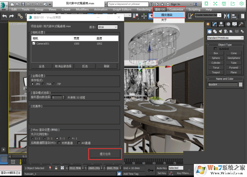
Task: Click the New Scene icon in quick access toolbar
Action: (x=12, y=4)
